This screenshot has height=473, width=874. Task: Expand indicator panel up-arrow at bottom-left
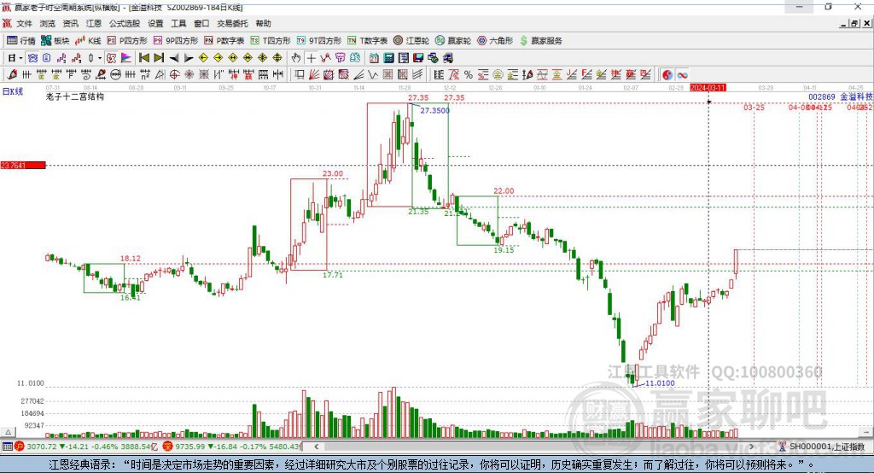point(8,432)
